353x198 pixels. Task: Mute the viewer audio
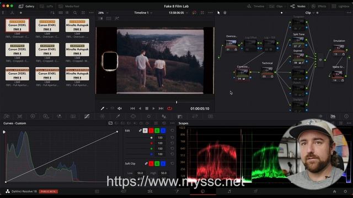pos(120,108)
